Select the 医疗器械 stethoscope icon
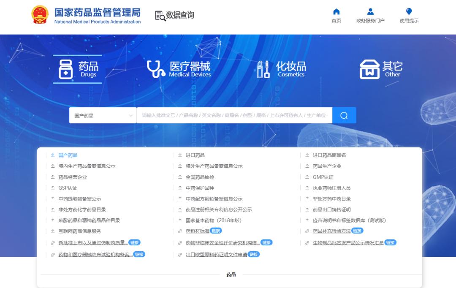Image resolution: width=456 pixels, height=288 pixels. [156, 69]
